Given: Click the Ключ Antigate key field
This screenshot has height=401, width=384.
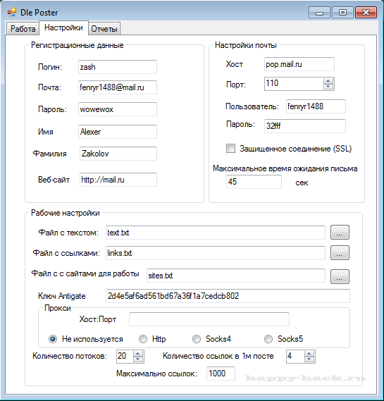Looking at the screenshot, I should [x=228, y=296].
